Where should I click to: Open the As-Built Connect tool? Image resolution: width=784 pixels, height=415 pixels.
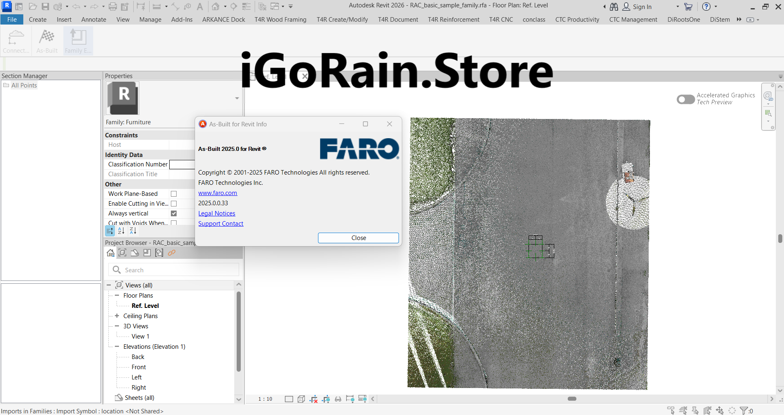[16, 40]
